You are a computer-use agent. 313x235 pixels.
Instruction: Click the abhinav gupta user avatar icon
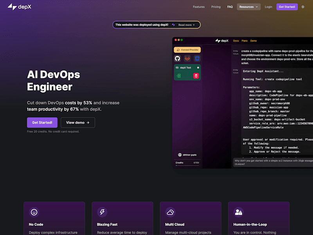tap(180, 155)
